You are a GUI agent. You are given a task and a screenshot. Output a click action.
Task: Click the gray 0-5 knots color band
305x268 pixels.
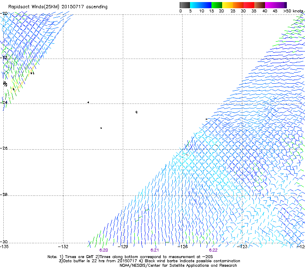pos(185,5)
